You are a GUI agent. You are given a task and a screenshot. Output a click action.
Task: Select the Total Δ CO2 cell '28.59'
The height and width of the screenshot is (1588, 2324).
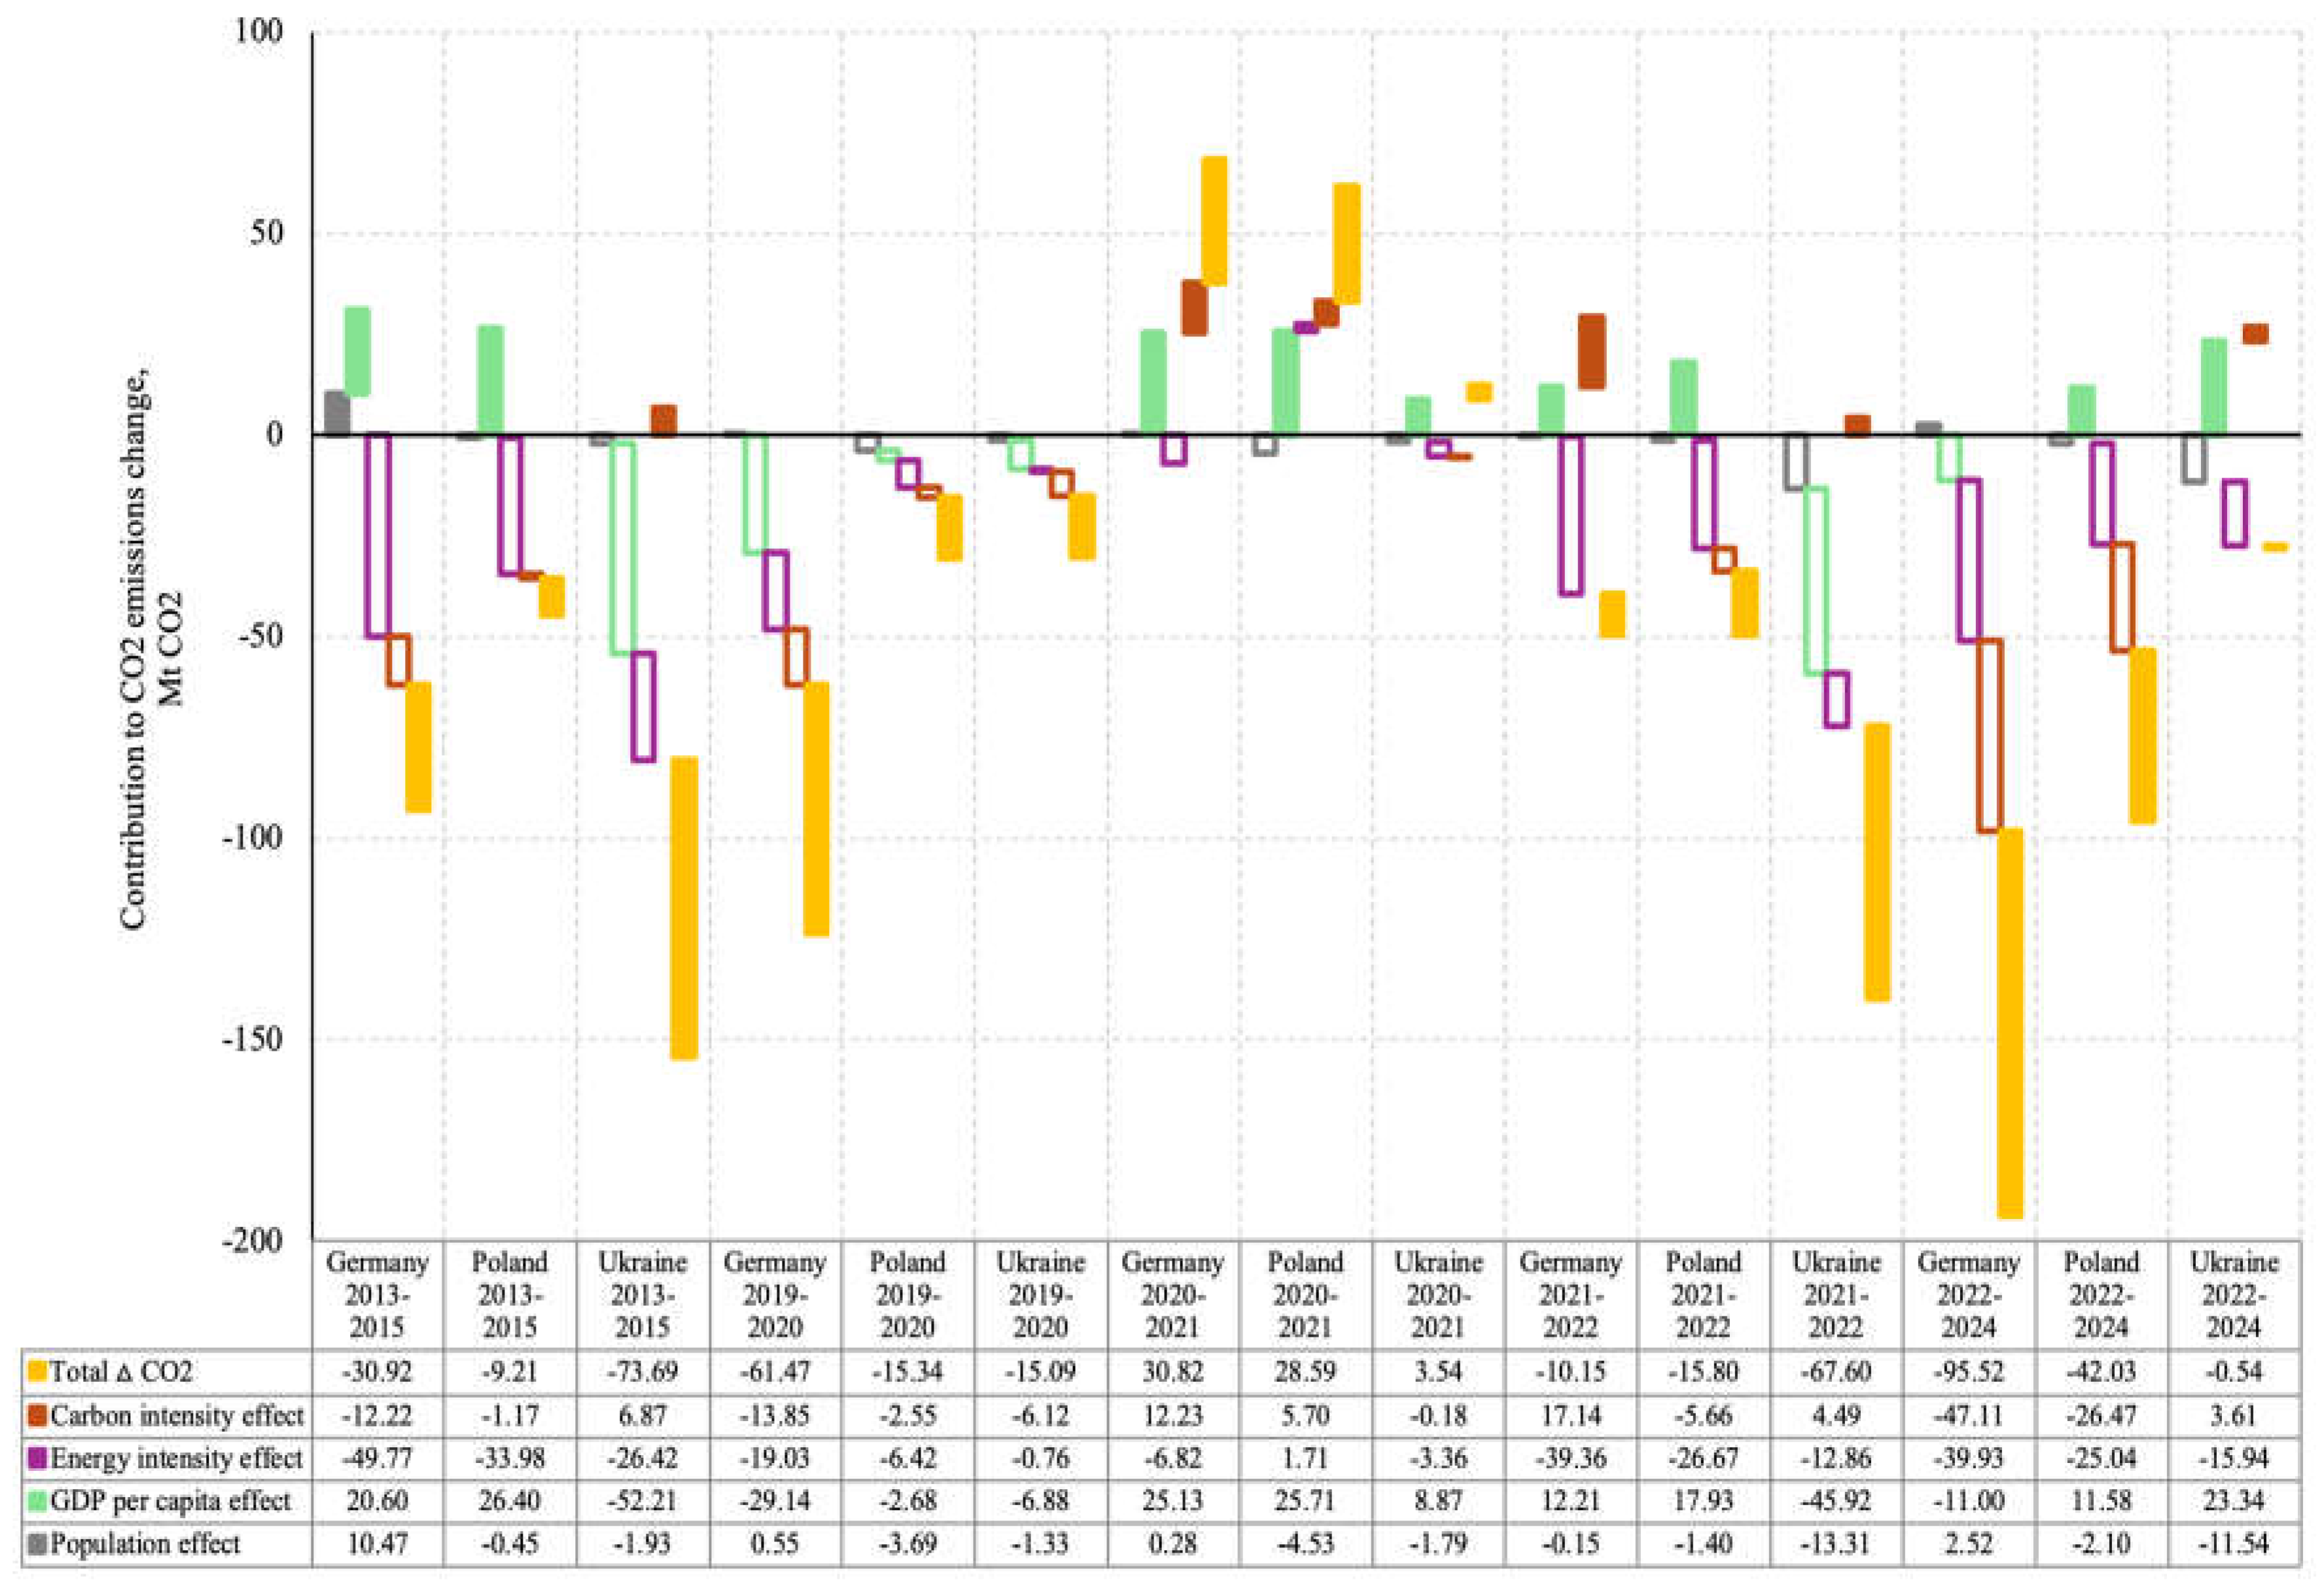click(1305, 1371)
